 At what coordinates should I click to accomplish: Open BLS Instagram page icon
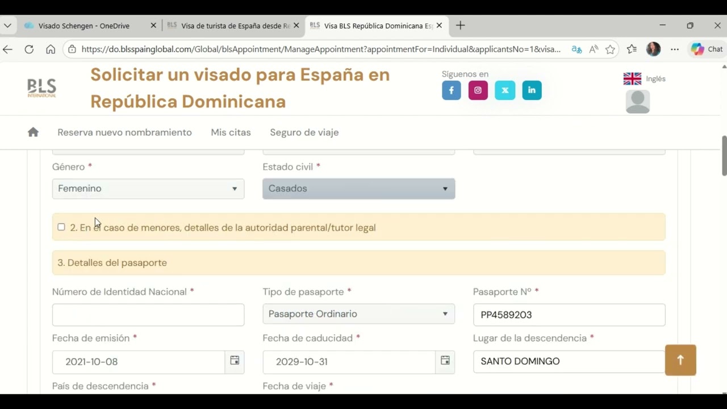tap(478, 90)
